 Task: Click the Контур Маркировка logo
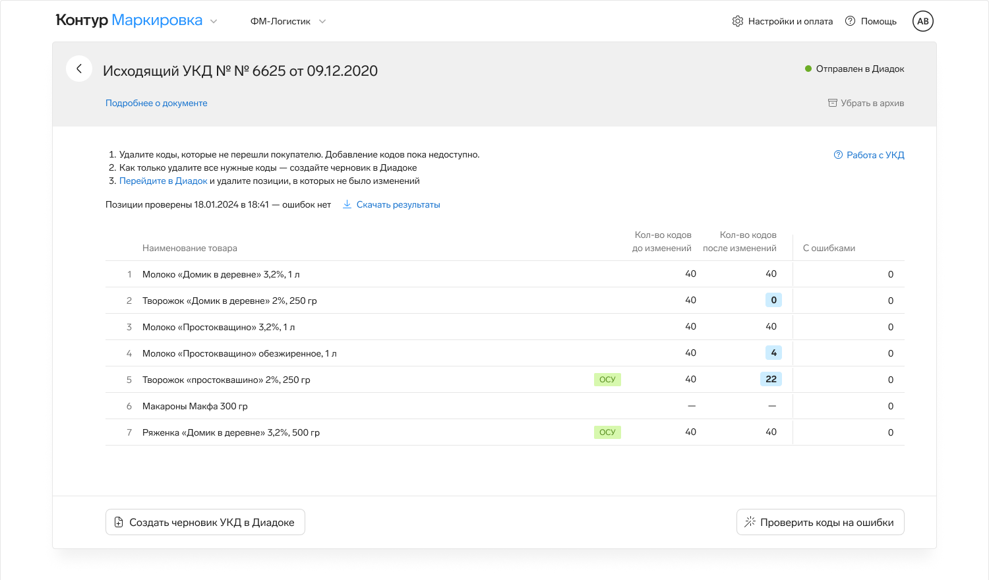[129, 20]
